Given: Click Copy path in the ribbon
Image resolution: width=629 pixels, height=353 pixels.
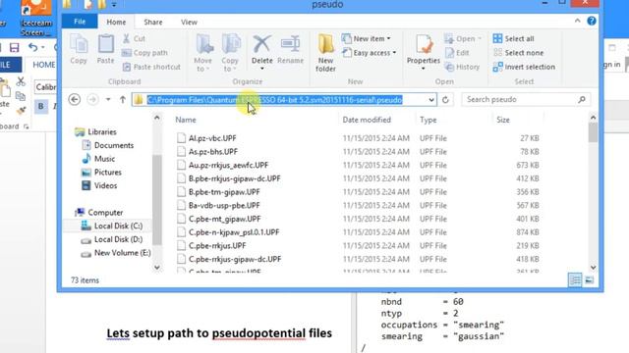Looking at the screenshot, I should pyautogui.click(x=144, y=52).
